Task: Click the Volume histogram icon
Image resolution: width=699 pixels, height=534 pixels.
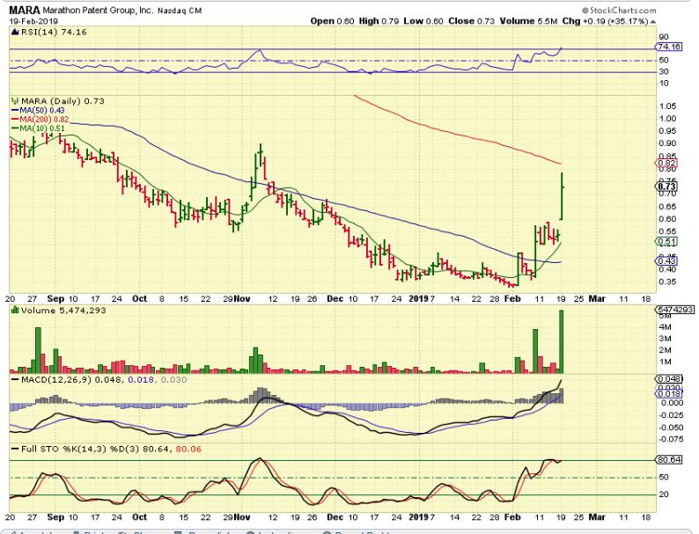Action: (x=15, y=310)
